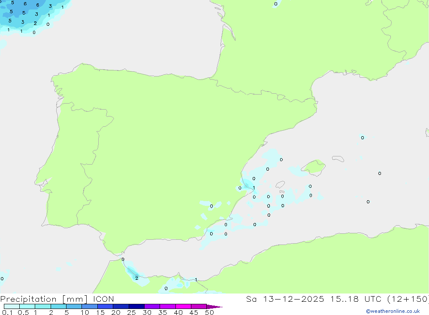Click the "0.5" legend label
This screenshot has height=315, width=429.
click(23, 312)
